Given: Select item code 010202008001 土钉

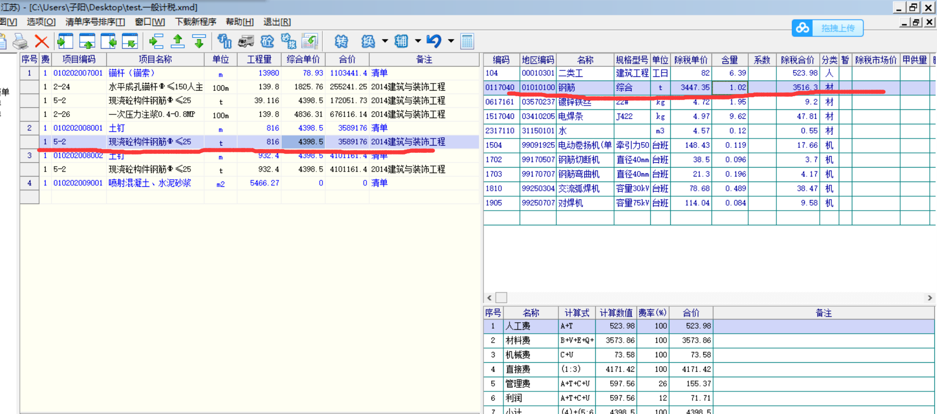Looking at the screenshot, I should pos(78,128).
